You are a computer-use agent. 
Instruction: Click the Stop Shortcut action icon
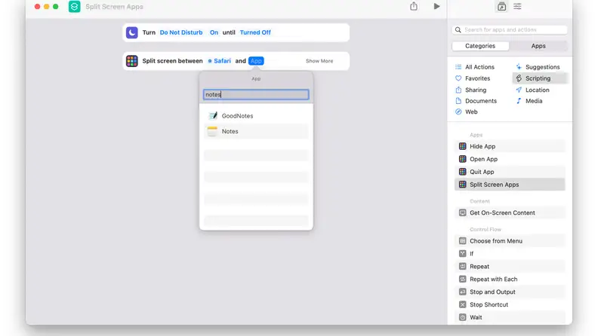[x=463, y=304]
